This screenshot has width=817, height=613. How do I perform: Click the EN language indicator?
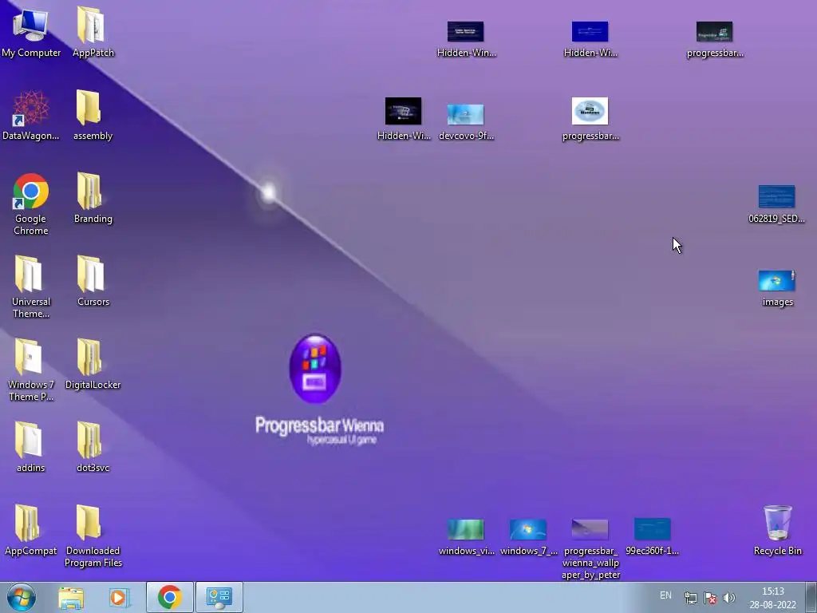tap(665, 595)
